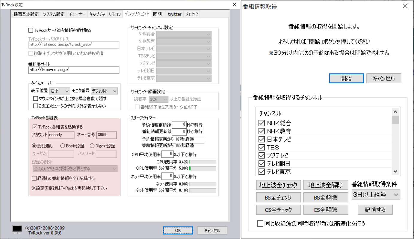Open フジテレビ zapping channel dropdown
414x239 pixels.
tap(184, 63)
